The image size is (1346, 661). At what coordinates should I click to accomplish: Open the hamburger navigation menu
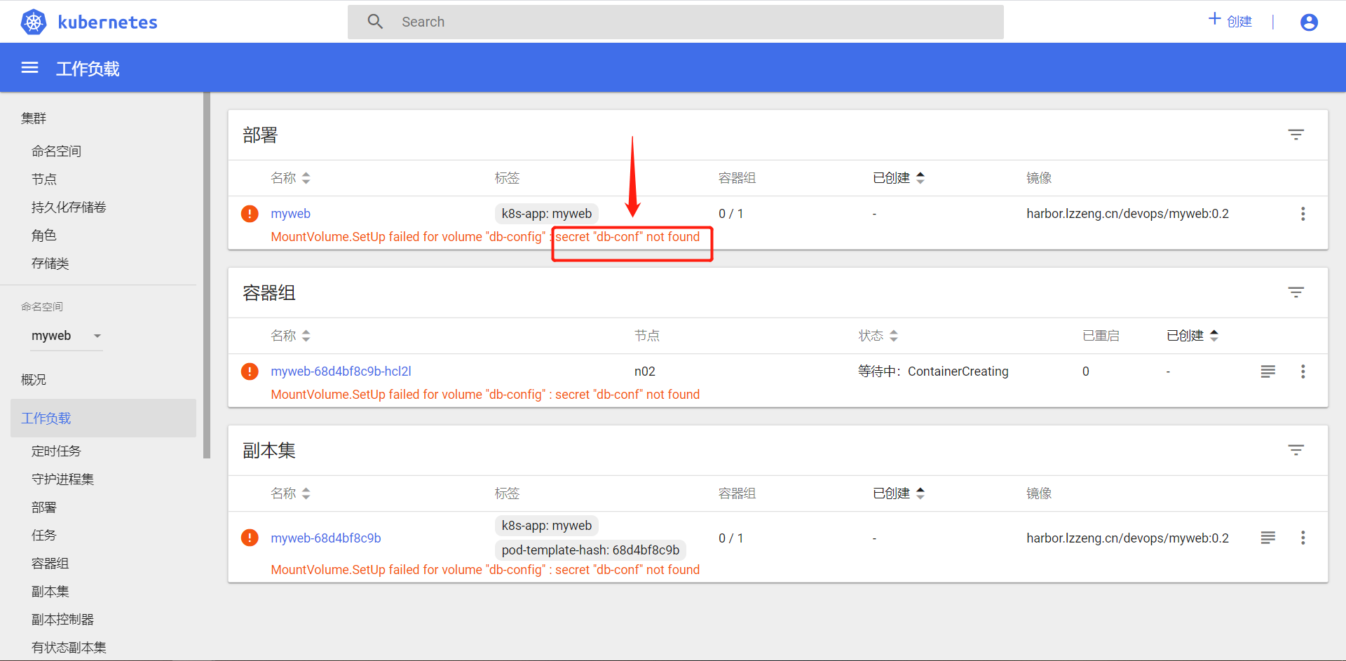29,68
